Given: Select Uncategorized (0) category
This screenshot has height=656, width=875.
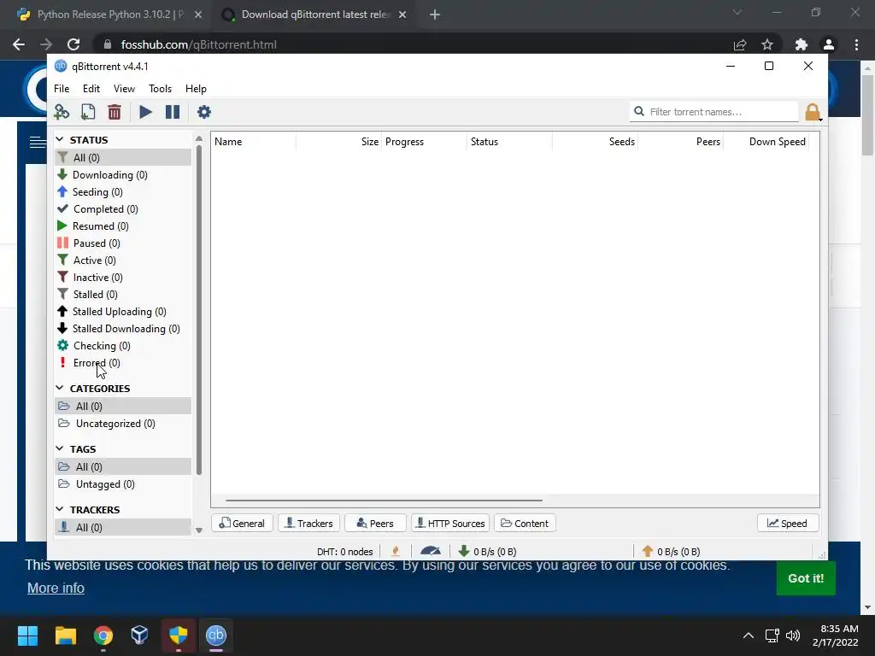Looking at the screenshot, I should (123, 424).
